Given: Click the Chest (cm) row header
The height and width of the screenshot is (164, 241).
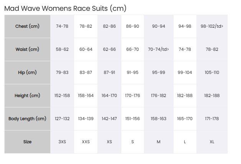Looking at the screenshot, I should coord(27,26).
